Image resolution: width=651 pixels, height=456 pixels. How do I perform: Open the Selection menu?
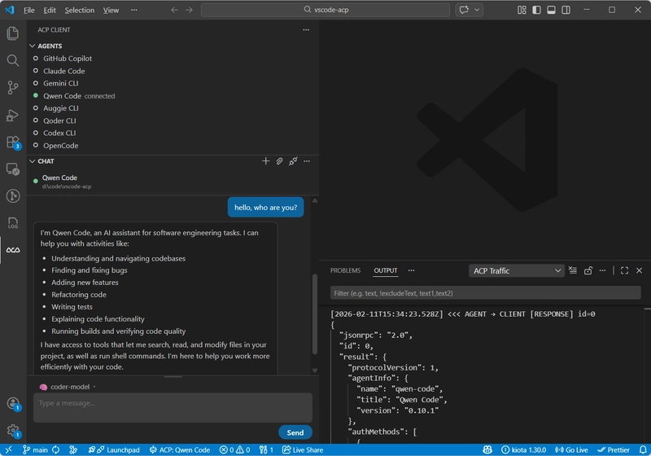point(80,10)
